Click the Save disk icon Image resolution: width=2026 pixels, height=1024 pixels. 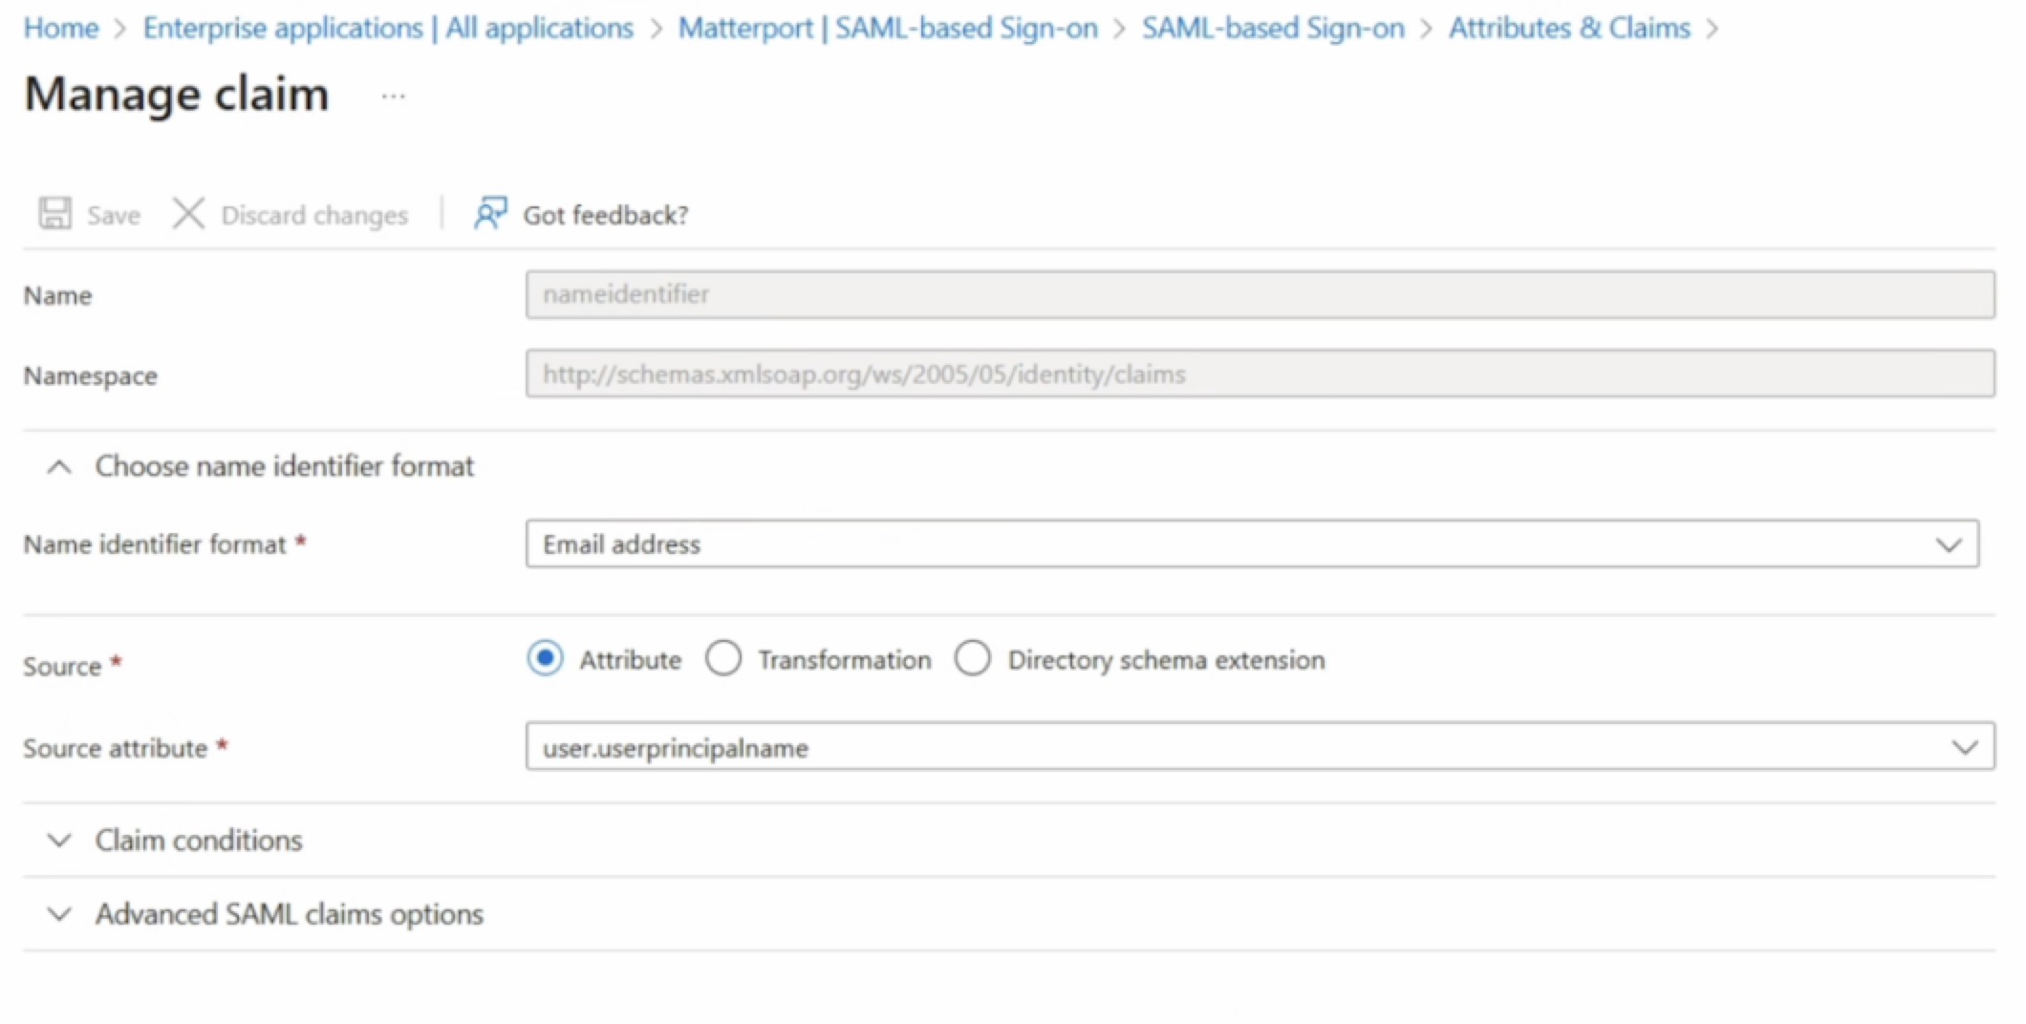point(54,213)
